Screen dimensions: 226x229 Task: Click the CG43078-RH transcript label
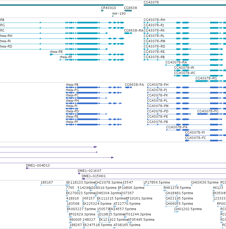tap(154, 20)
